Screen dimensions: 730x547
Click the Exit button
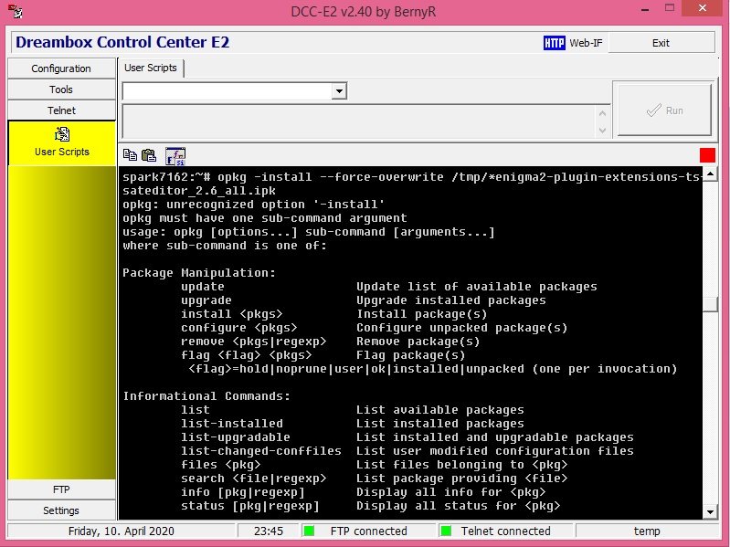[661, 43]
